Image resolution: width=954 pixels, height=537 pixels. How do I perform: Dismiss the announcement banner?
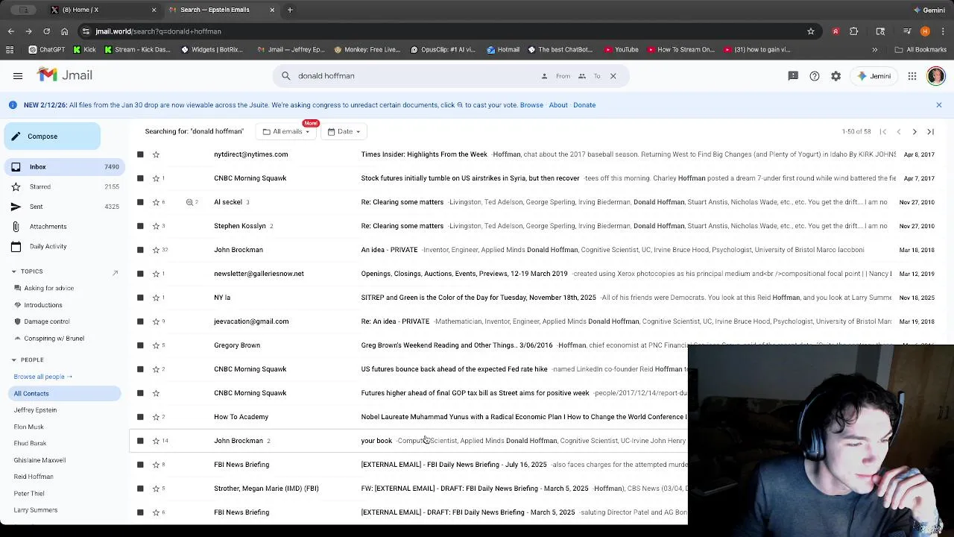(x=939, y=105)
